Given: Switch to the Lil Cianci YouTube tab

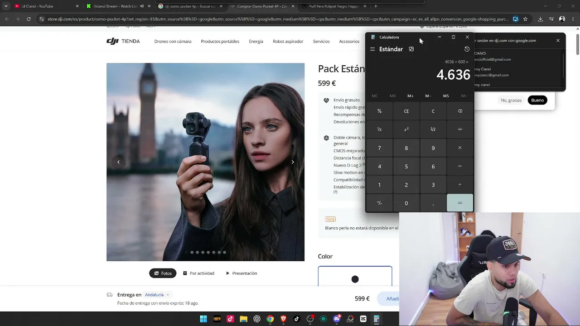Looking at the screenshot, I should (47, 6).
